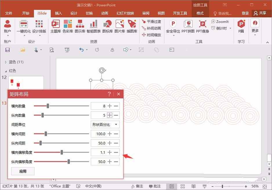Open the 切换 ribbon tab
Viewport: 272px width, 190px height.
tap(89, 13)
